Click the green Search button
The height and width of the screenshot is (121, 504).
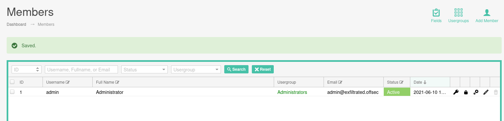pyautogui.click(x=236, y=69)
